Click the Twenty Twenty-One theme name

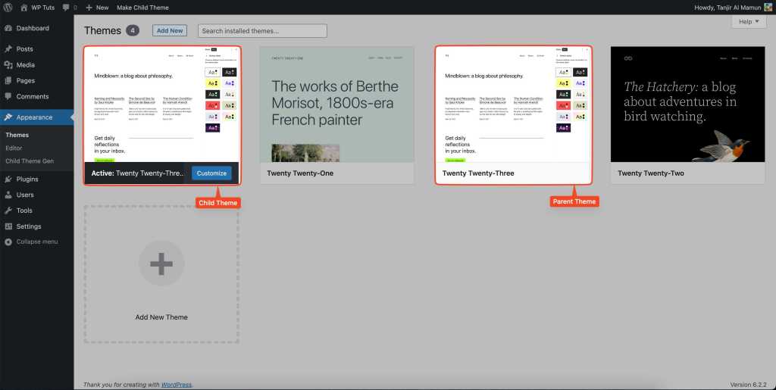(300, 173)
